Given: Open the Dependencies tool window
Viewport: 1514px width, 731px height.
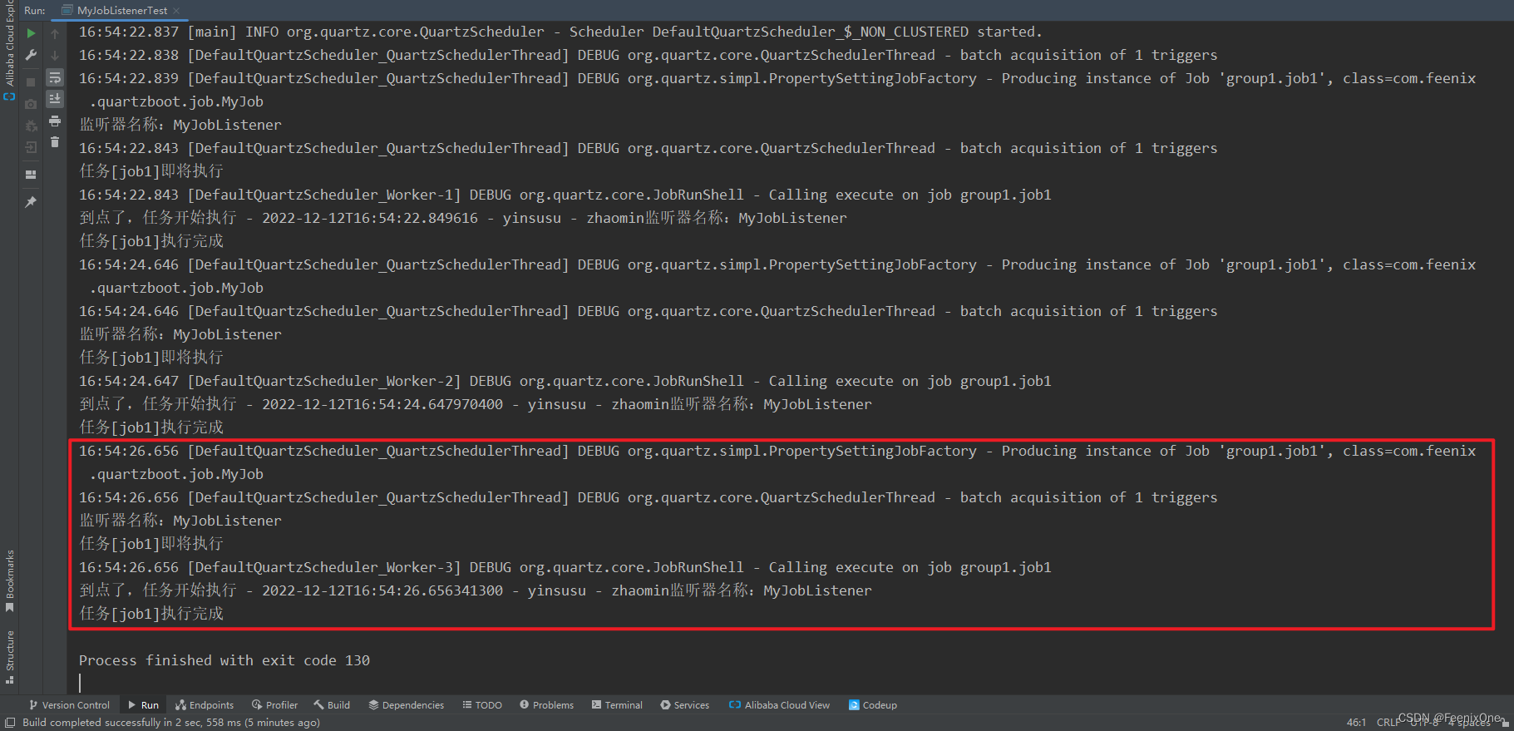Looking at the screenshot, I should tap(407, 705).
